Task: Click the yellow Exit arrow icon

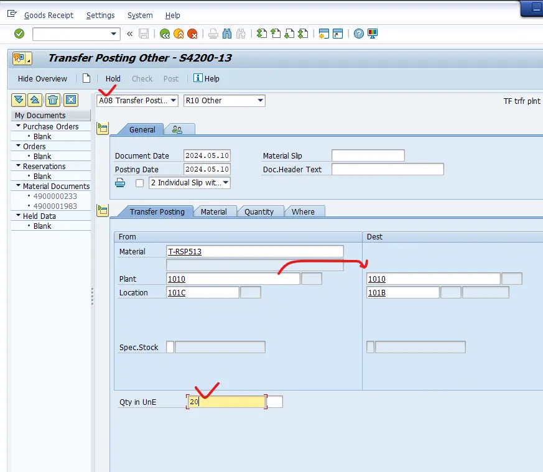Action: pyautogui.click(x=179, y=34)
